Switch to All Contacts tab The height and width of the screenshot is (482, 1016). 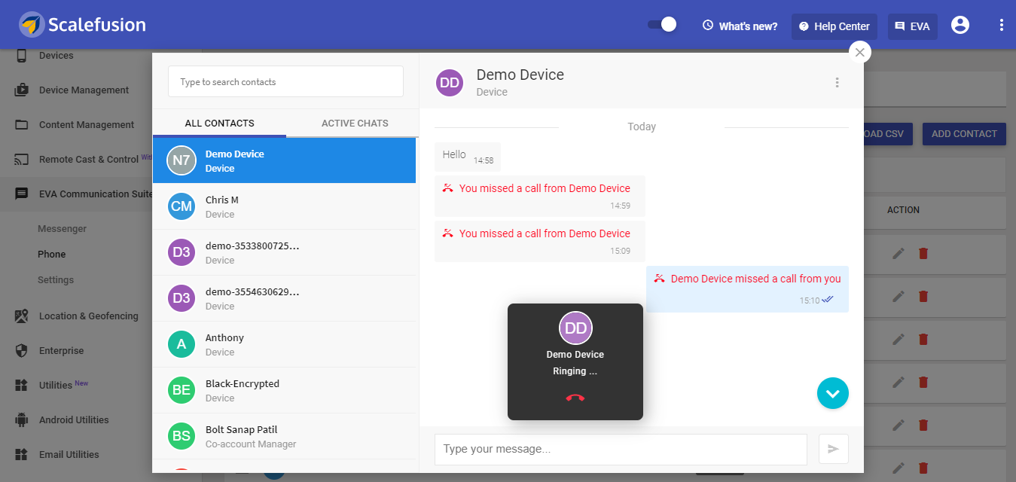pos(219,123)
